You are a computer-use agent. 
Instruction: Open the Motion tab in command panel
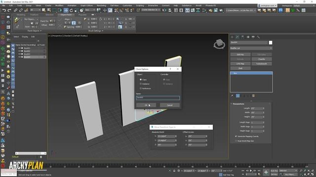point(248,37)
